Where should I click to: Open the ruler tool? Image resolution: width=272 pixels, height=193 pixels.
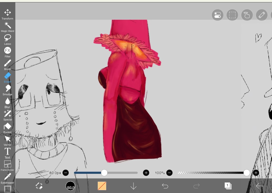[262, 15]
